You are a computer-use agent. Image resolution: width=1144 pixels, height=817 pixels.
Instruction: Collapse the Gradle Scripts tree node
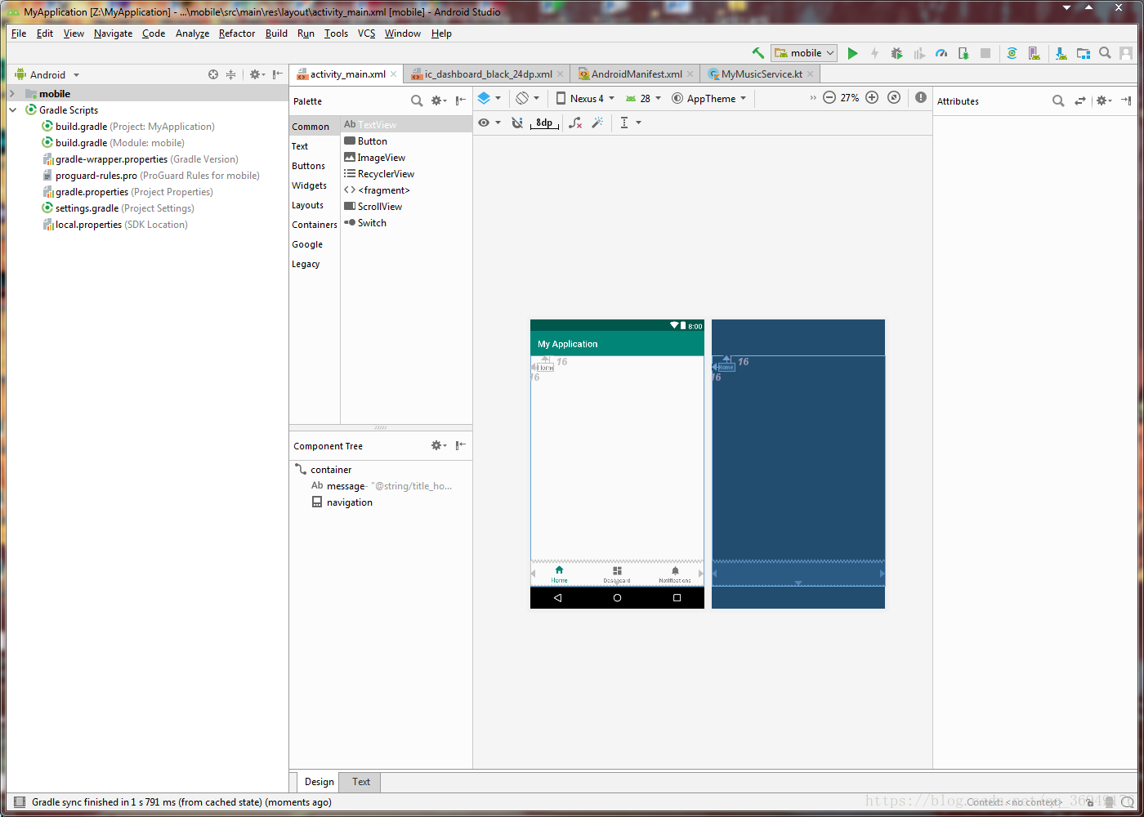[13, 110]
